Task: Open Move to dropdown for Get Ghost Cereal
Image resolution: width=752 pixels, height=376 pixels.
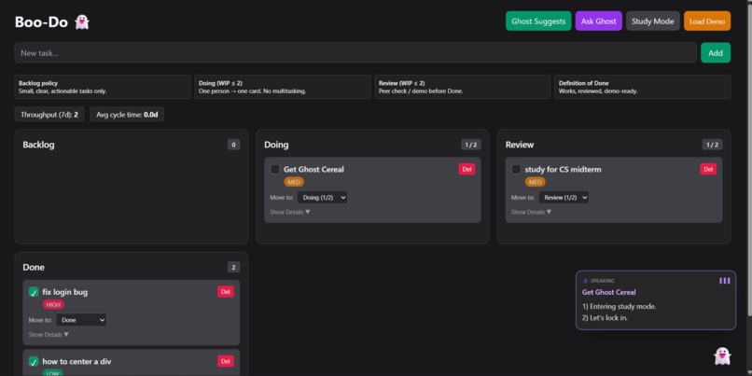Action: [x=322, y=197]
